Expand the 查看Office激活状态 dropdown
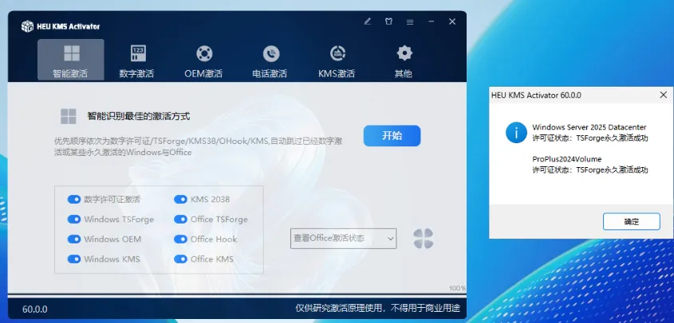 (x=344, y=239)
